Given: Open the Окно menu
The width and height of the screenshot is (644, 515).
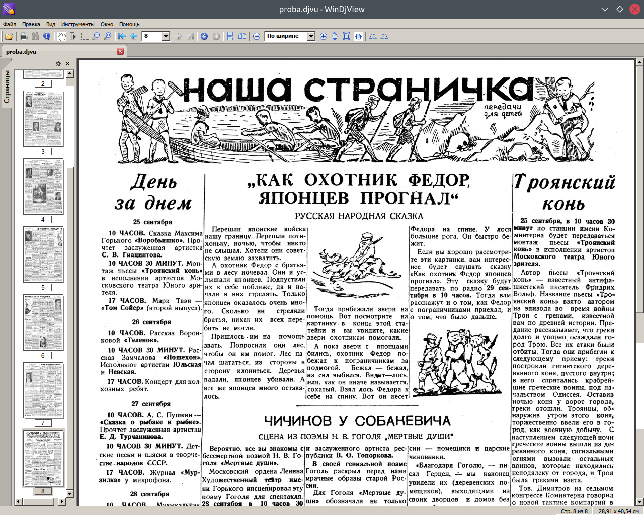Looking at the screenshot, I should pyautogui.click(x=107, y=24).
